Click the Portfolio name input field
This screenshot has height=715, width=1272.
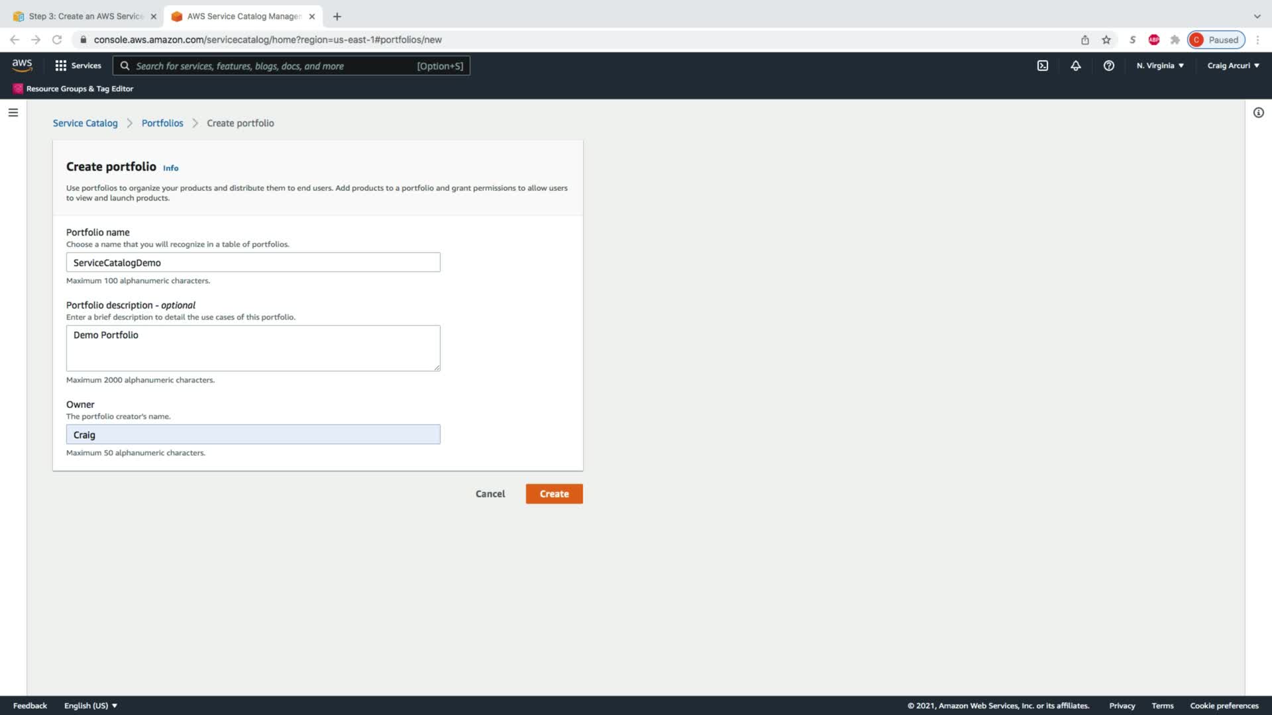(253, 262)
